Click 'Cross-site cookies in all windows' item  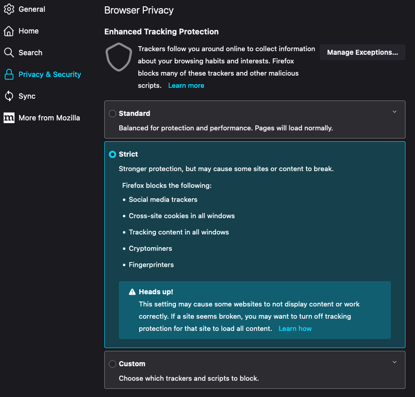click(x=181, y=216)
